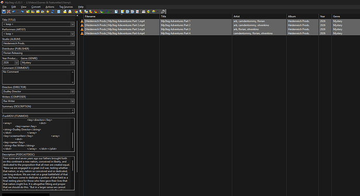Click the select all files list icon
This screenshot has height=196, width=360.
(x=58, y=11)
